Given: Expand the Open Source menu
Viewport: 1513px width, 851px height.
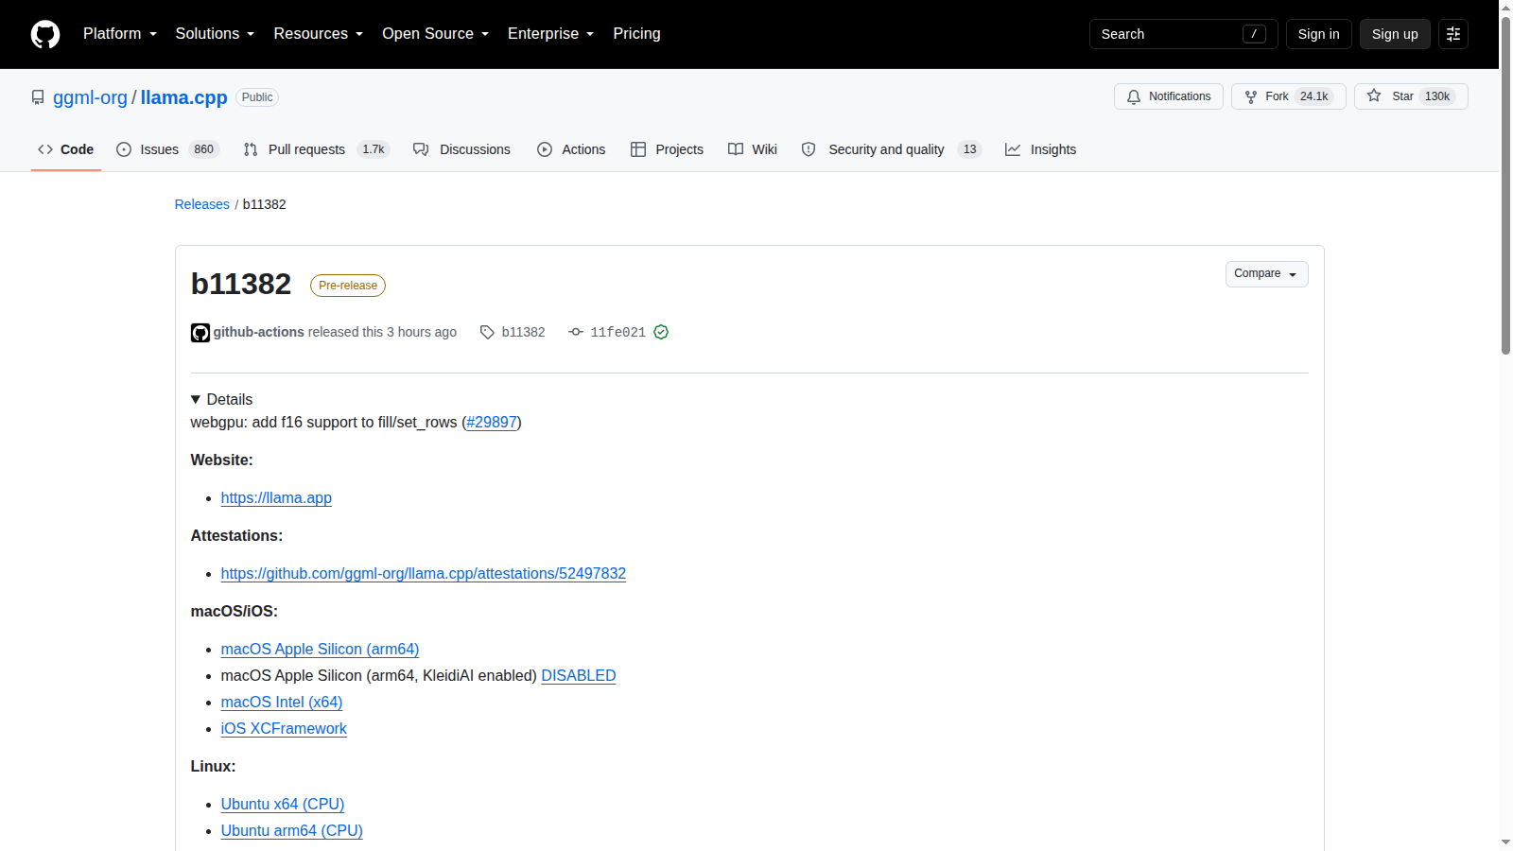Looking at the screenshot, I should 436,34.
